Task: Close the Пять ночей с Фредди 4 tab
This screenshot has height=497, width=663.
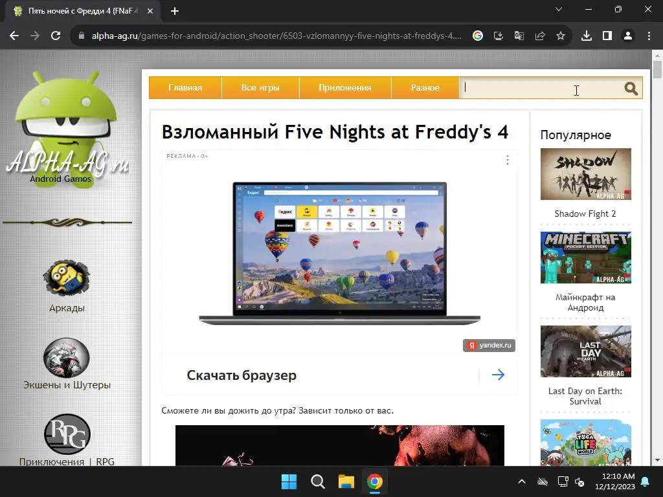Action: coord(150,11)
